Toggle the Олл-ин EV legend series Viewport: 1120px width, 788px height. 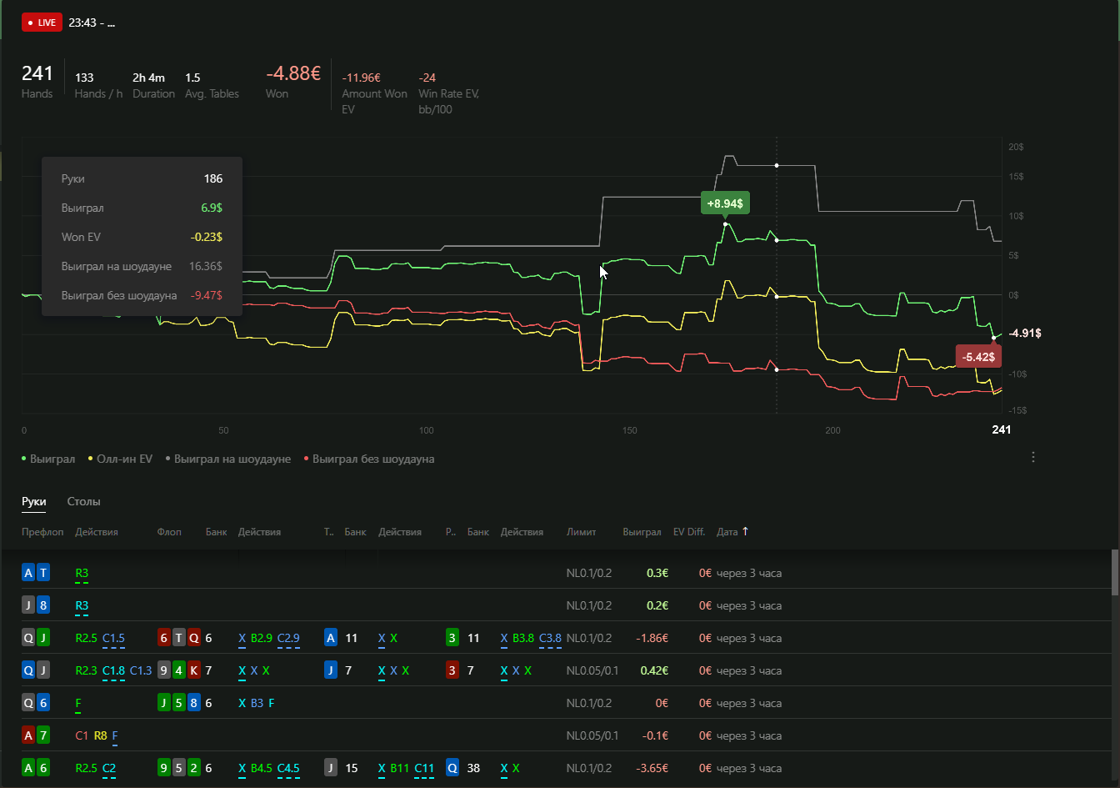click(120, 459)
